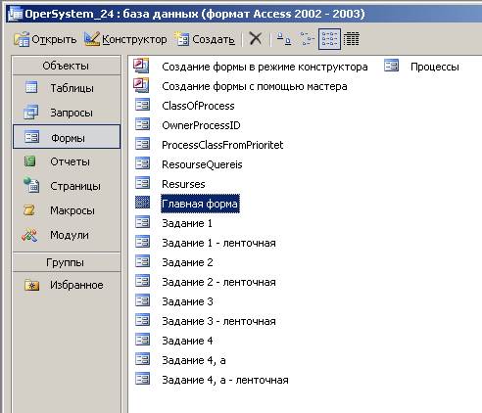Click the form icon next to ResourseQuereis
The width and height of the screenshot is (482, 413).
click(142, 163)
